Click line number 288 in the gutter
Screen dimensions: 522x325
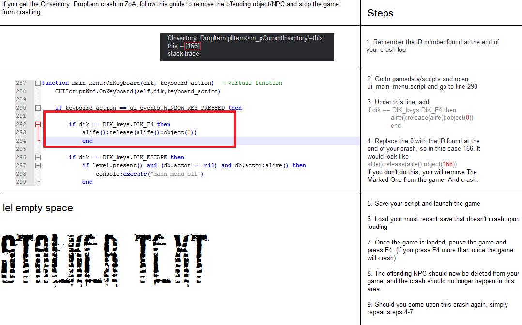tap(21, 91)
